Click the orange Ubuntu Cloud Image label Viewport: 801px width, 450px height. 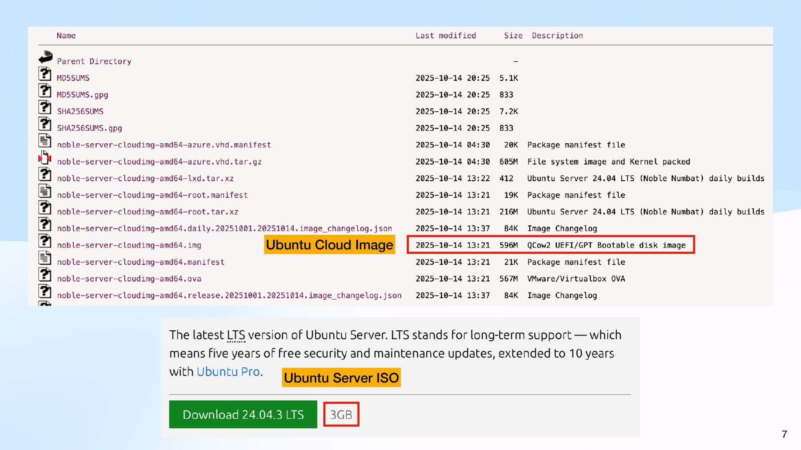[x=330, y=245]
